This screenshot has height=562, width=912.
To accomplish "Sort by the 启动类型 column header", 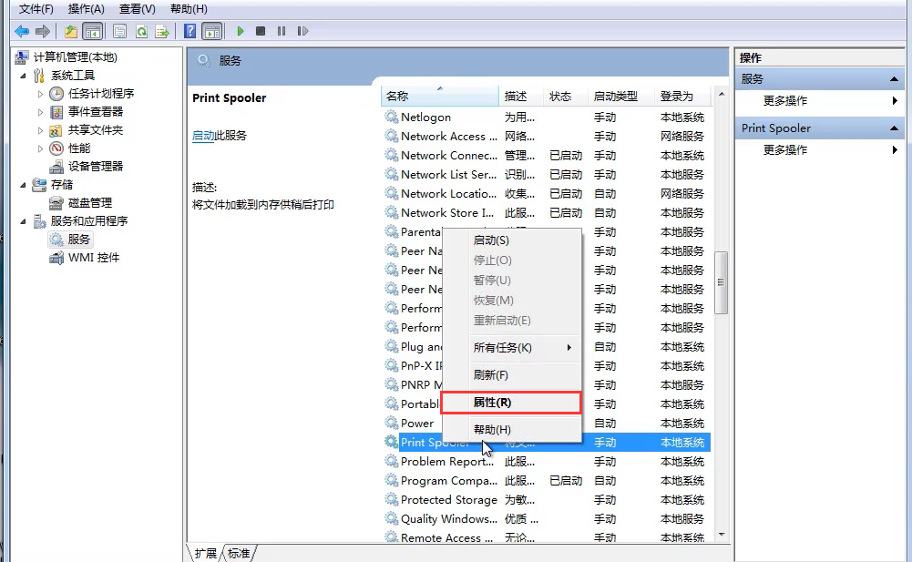I will [620, 96].
